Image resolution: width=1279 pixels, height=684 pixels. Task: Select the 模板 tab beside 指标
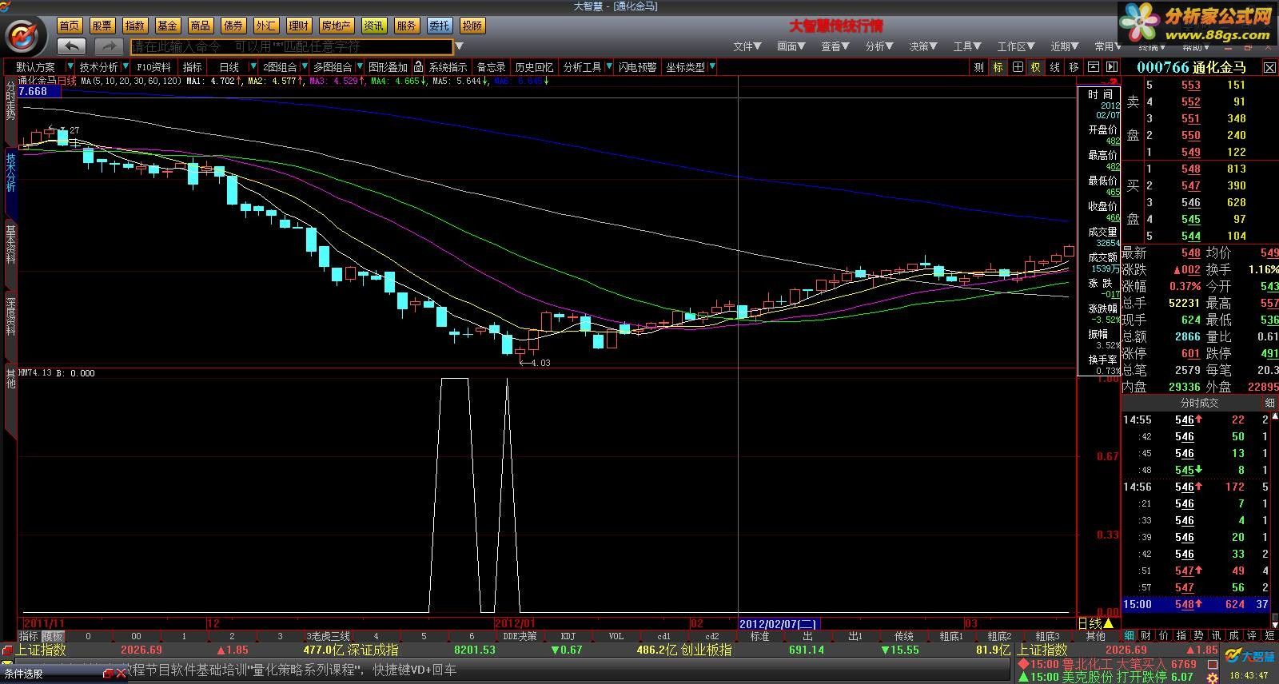pyautogui.click(x=53, y=636)
